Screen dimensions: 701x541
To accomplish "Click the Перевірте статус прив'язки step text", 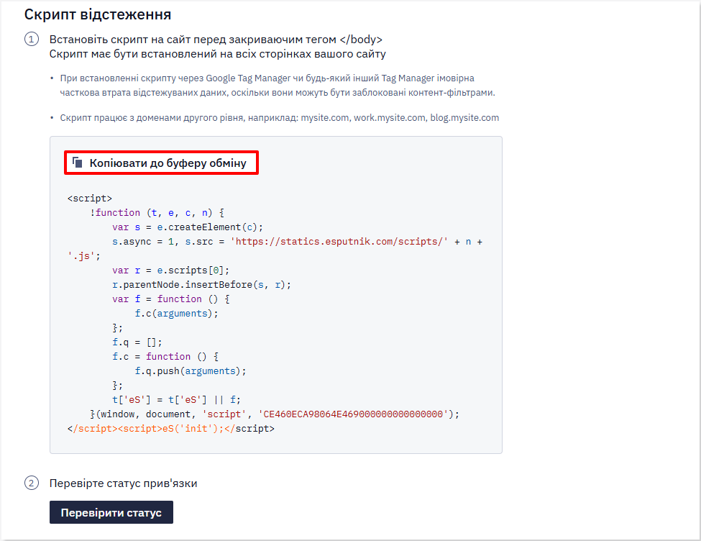I will tap(124, 483).
